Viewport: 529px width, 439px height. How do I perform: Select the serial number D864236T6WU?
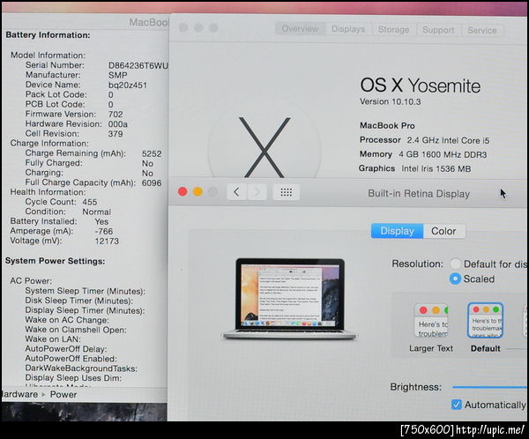point(138,65)
